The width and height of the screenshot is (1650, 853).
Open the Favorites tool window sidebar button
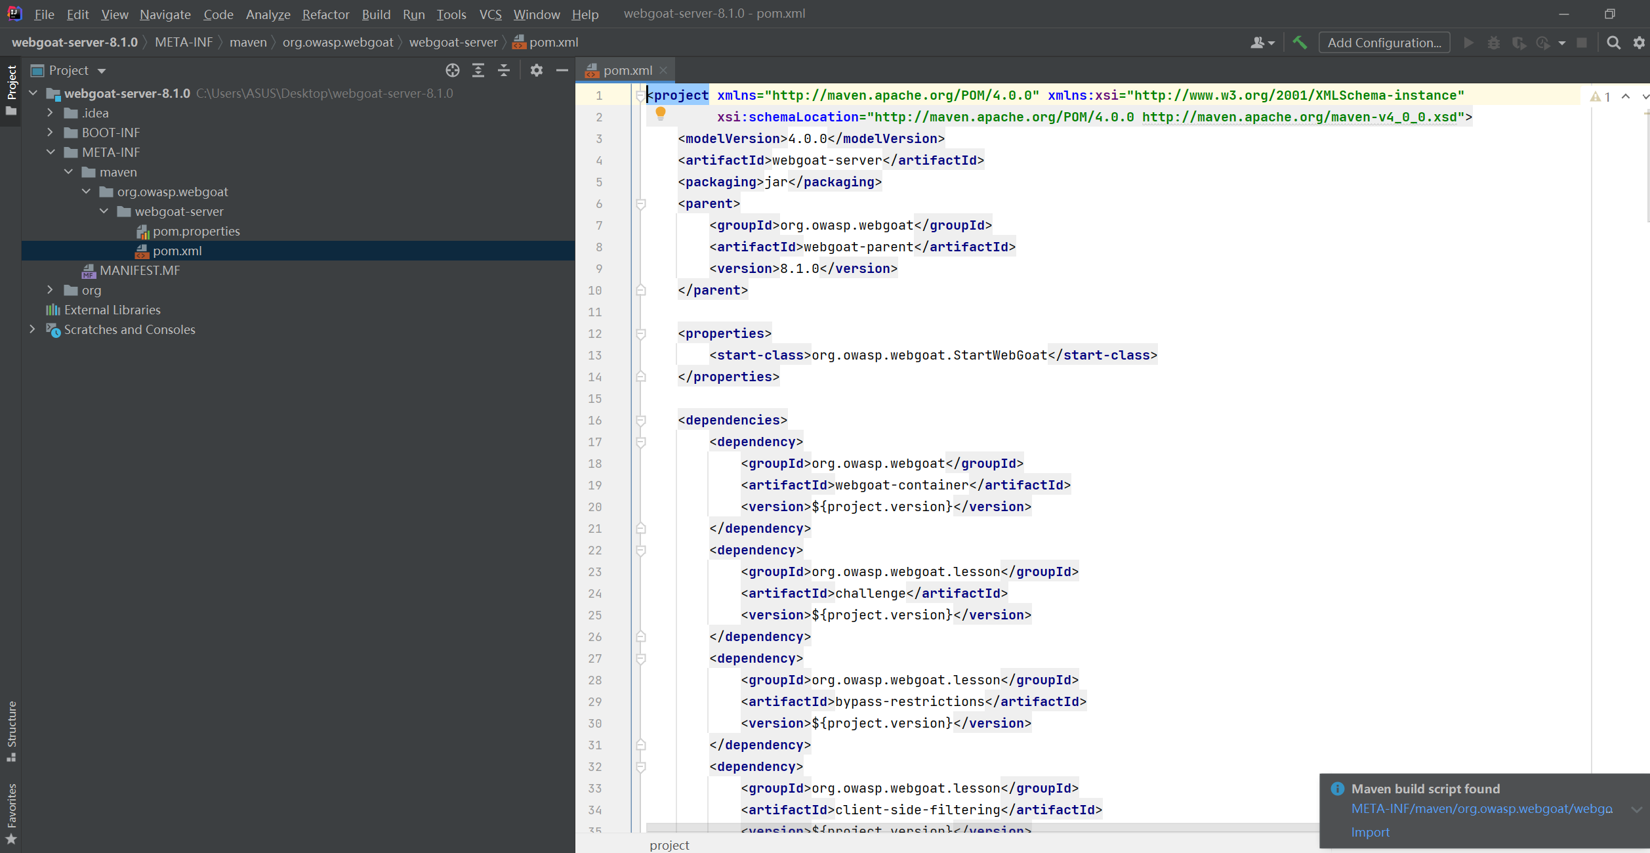(x=11, y=813)
